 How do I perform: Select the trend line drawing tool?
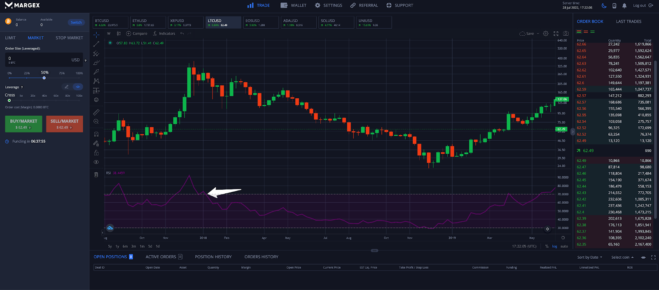click(x=96, y=44)
